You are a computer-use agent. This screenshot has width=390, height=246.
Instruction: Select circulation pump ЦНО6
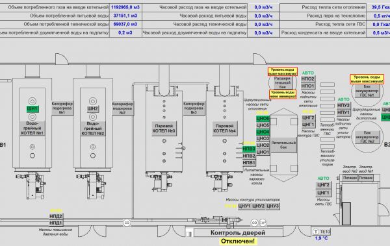coord(263,119)
